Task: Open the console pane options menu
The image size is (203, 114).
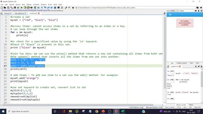Action: click(x=201, y=66)
